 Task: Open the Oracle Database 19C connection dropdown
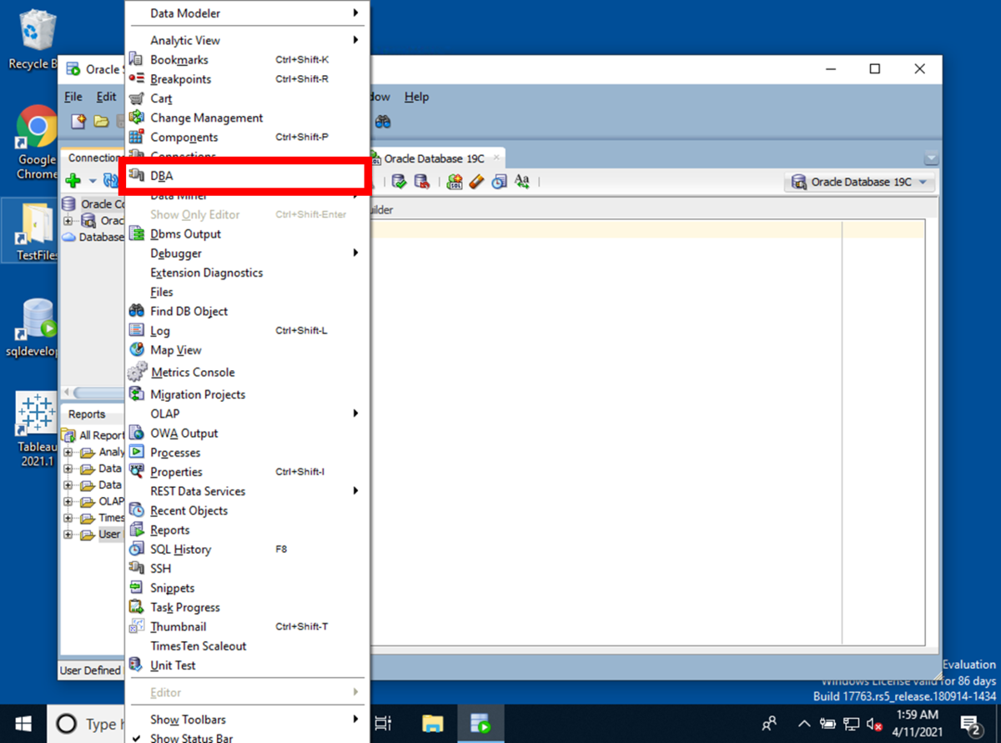pyautogui.click(x=860, y=182)
